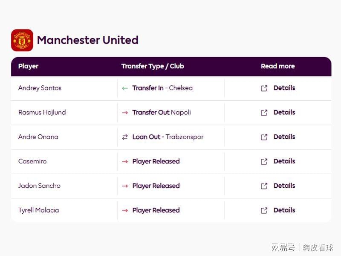
Task: Open Details link for Jadon Sancho
Action: point(284,186)
